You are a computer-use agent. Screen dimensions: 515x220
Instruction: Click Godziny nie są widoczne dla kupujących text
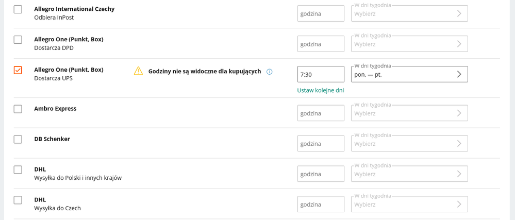205,71
